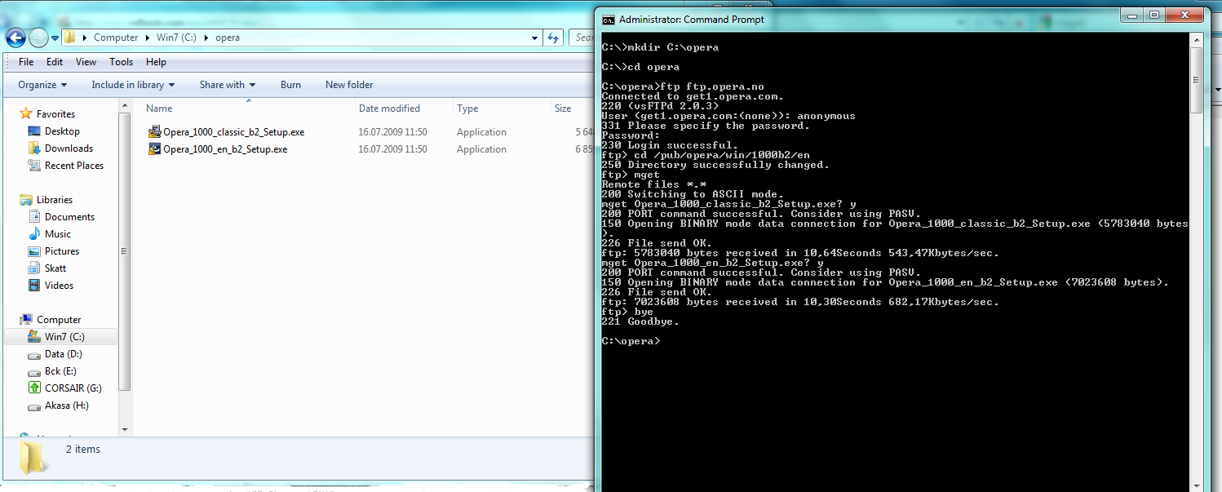Open Downloads in Favorites
Image resolution: width=1222 pixels, height=492 pixels.
[x=69, y=148]
